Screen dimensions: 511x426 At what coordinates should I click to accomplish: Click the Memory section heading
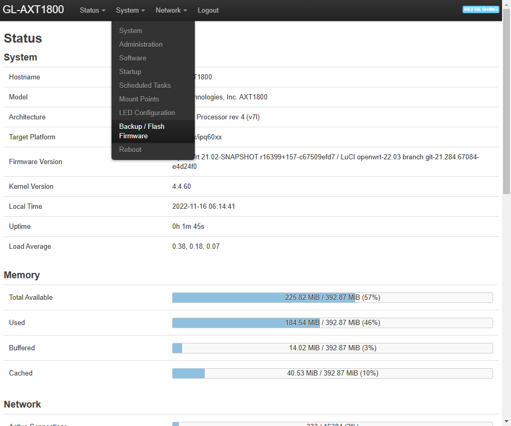22,275
